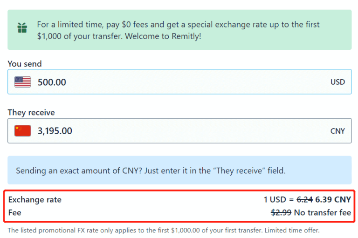Select the green promotional offer text
The image size is (358, 238).
click(178, 24)
